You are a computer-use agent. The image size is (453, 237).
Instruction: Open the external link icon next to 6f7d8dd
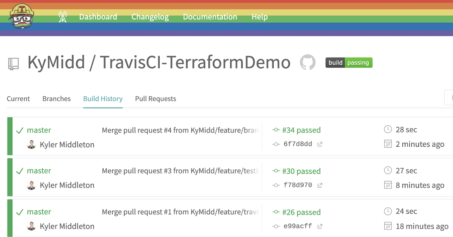coord(319,144)
